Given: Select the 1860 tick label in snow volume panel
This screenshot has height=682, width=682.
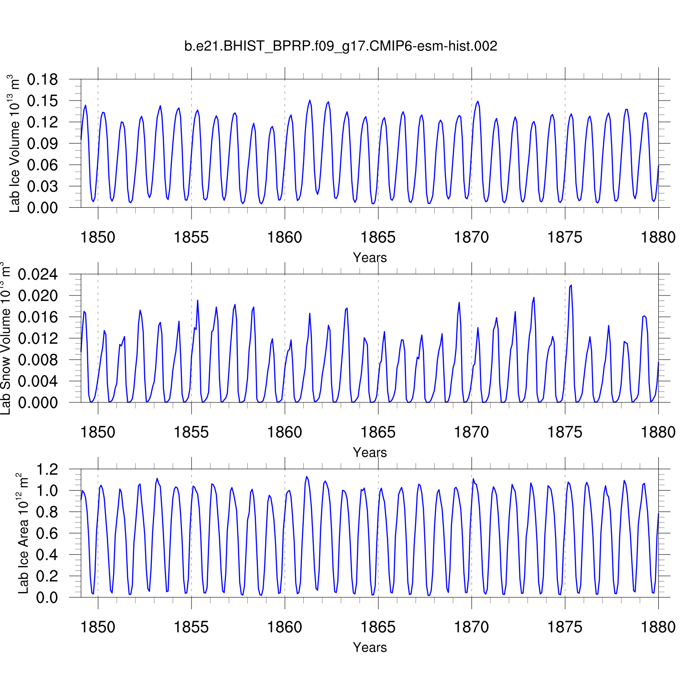Looking at the screenshot, I should [x=285, y=432].
